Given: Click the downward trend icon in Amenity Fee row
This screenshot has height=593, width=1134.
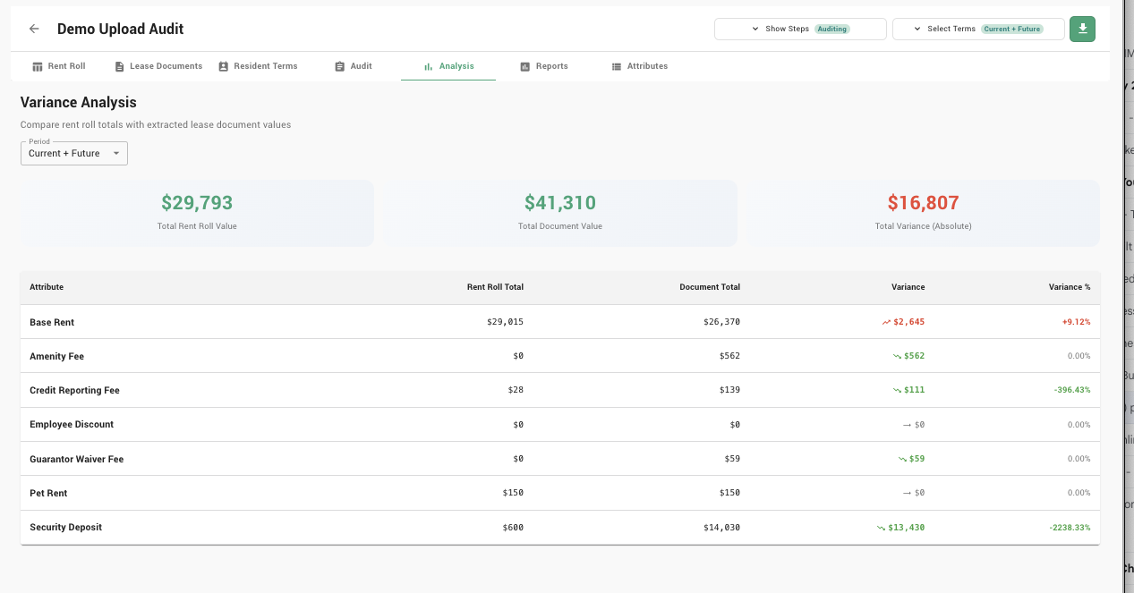Looking at the screenshot, I should [x=897, y=356].
